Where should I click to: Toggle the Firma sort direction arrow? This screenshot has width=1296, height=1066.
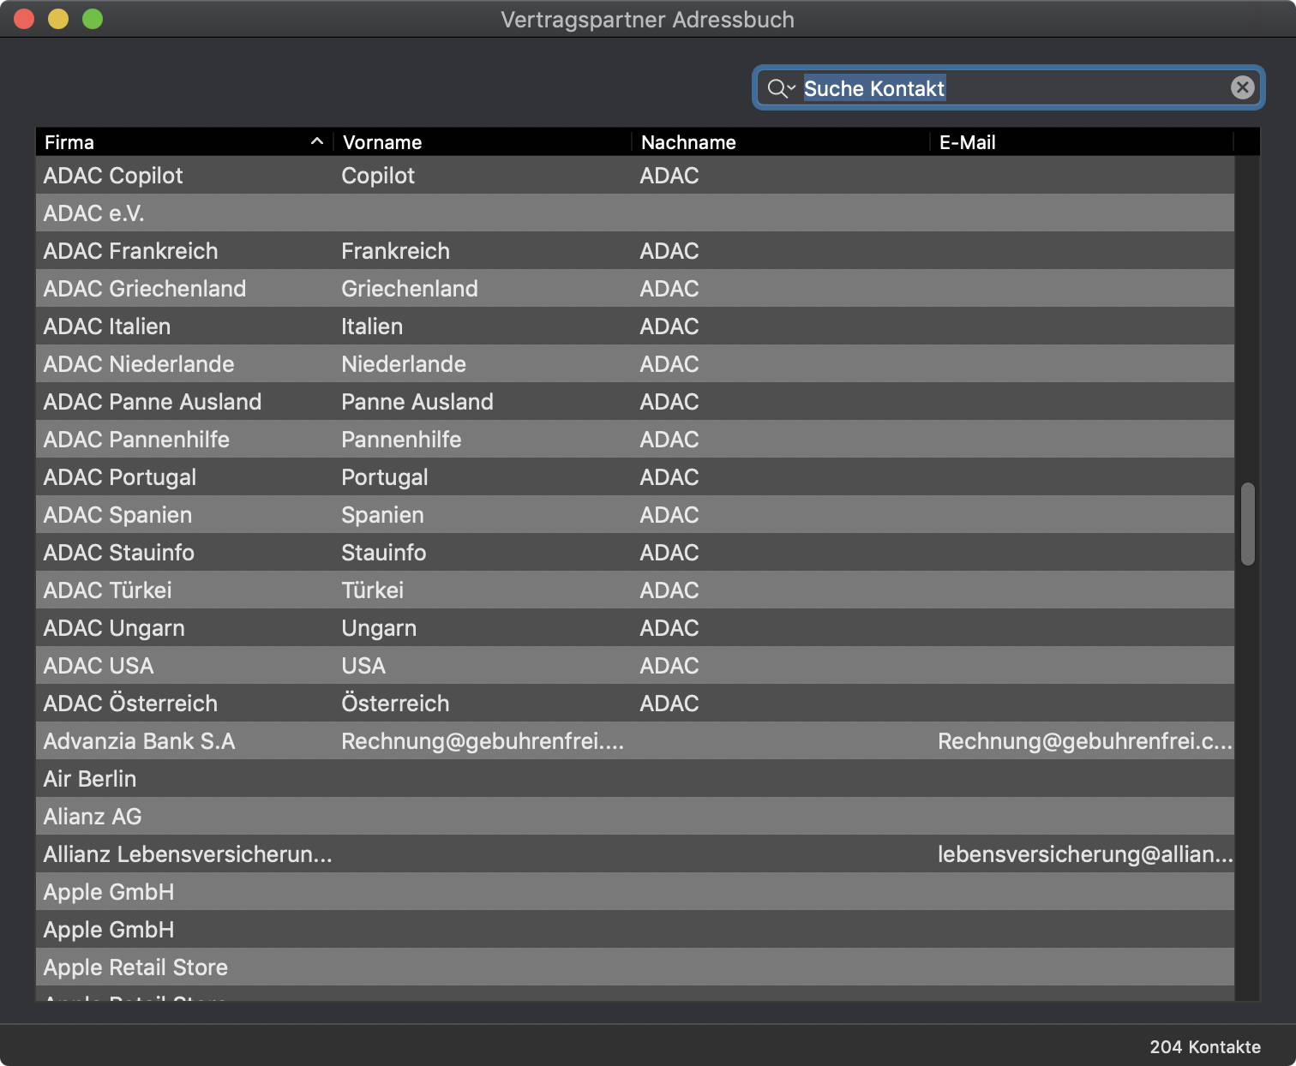point(316,141)
